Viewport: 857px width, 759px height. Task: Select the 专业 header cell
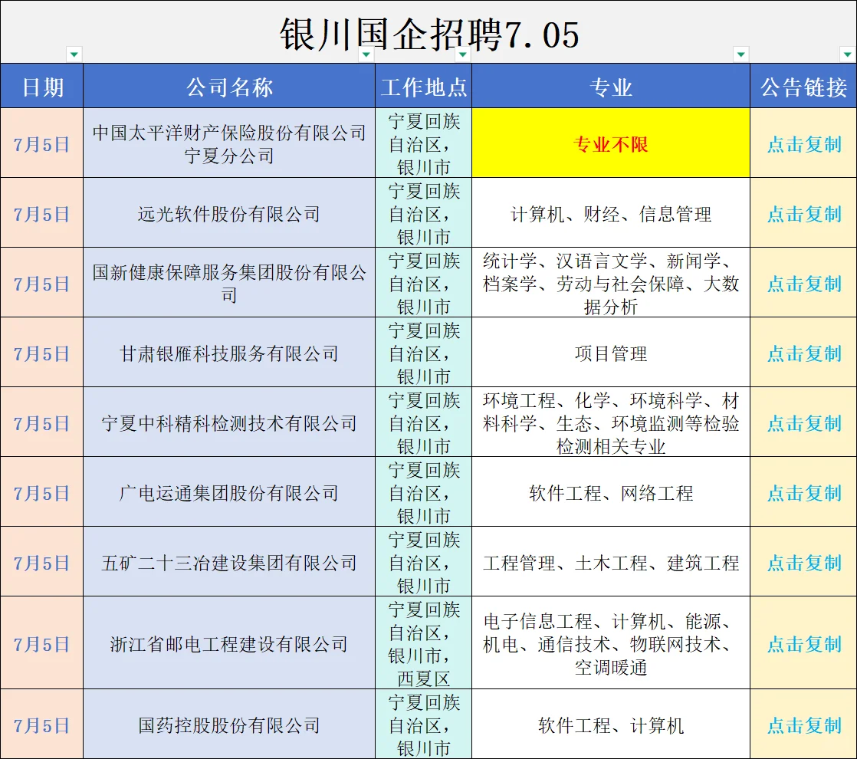611,86
